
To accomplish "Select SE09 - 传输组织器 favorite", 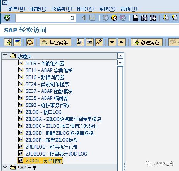I will point(45,63).
